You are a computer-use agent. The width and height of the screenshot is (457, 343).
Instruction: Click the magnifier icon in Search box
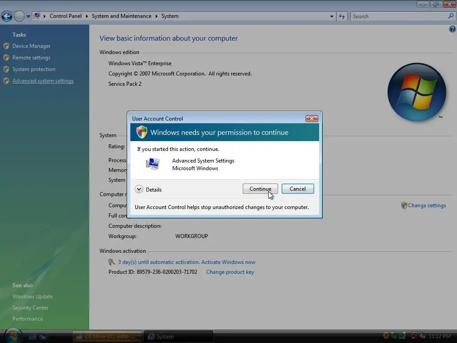click(x=451, y=16)
